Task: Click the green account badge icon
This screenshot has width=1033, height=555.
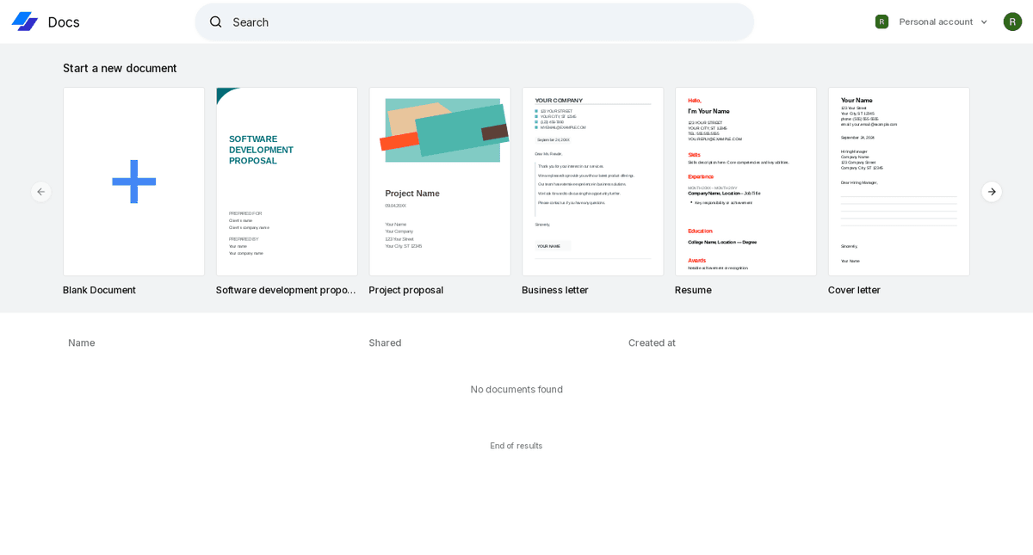Action: pos(881,22)
